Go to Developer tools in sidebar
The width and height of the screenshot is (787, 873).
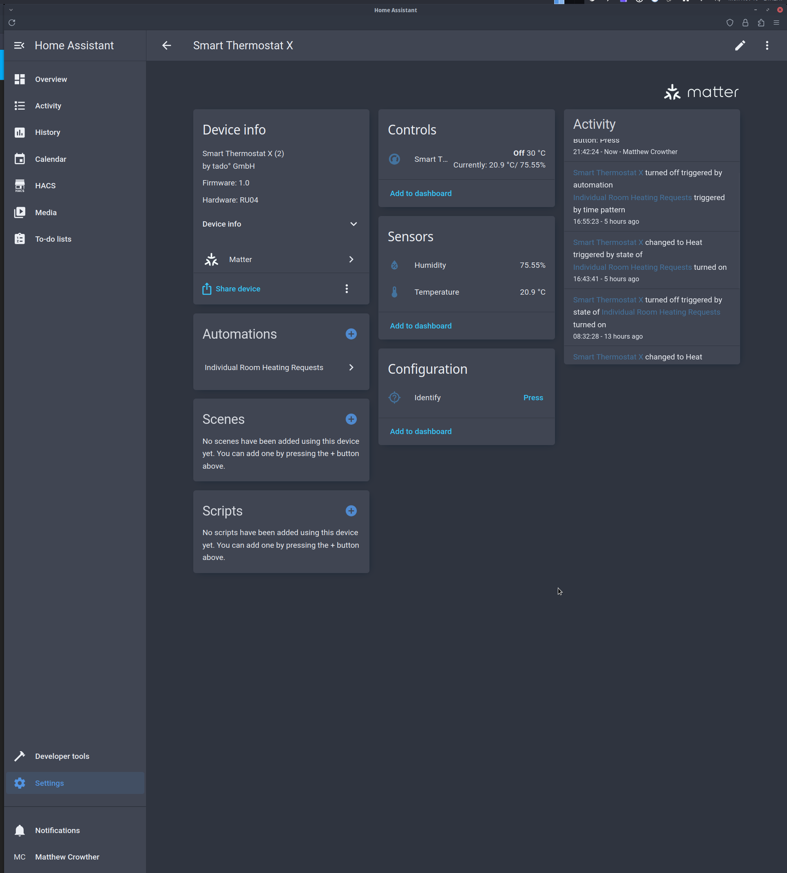pyautogui.click(x=62, y=756)
